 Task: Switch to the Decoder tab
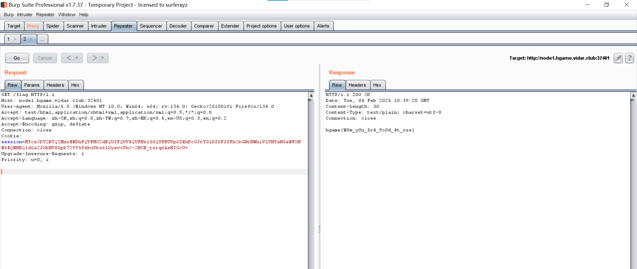click(178, 26)
